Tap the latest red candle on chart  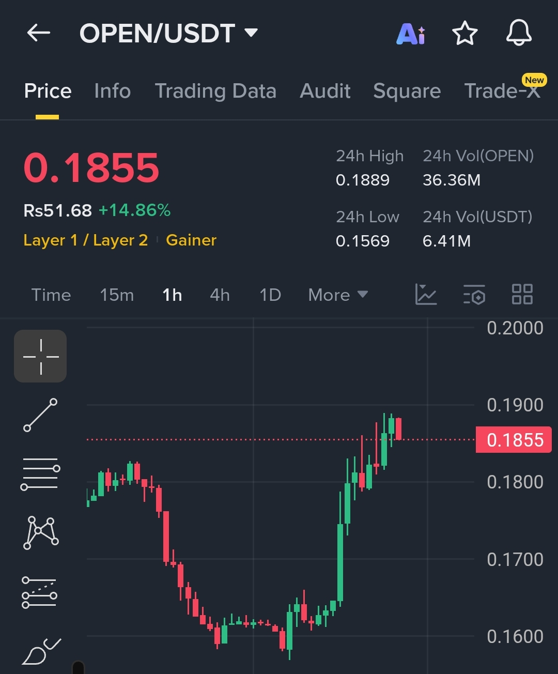[x=398, y=429]
